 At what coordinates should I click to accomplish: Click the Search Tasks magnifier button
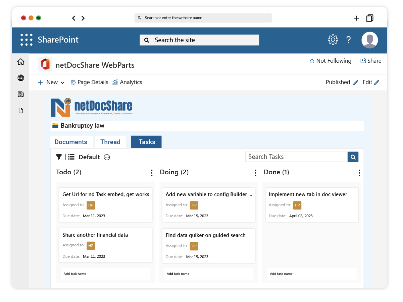coord(353,157)
